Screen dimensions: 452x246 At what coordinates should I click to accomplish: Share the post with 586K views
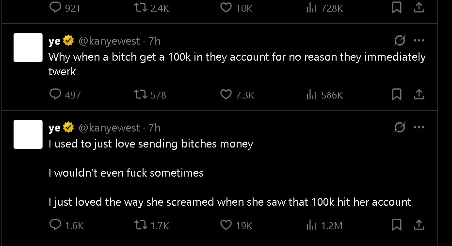(x=419, y=95)
